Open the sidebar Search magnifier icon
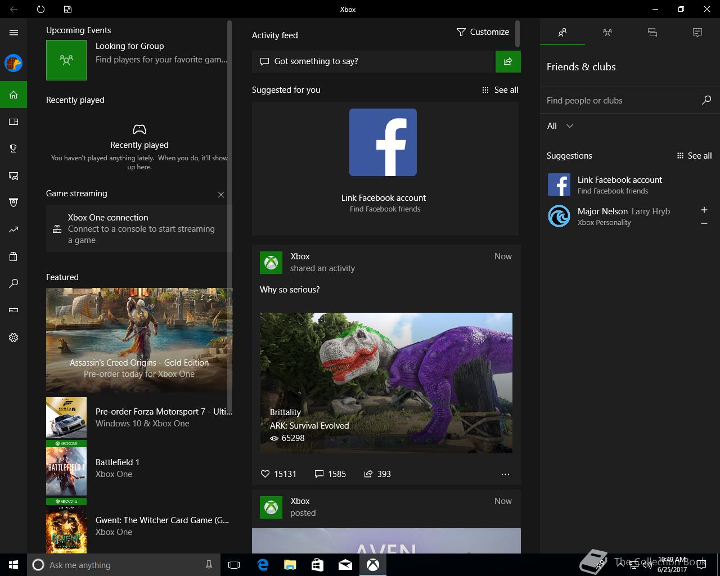This screenshot has width=720, height=576. [13, 283]
